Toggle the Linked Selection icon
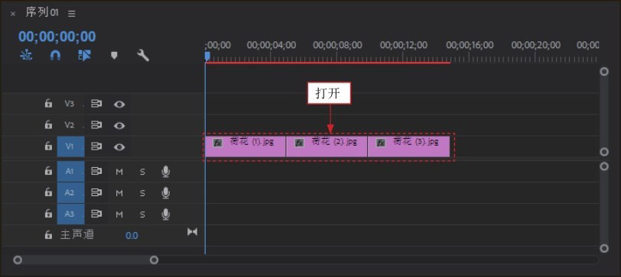 click(84, 55)
